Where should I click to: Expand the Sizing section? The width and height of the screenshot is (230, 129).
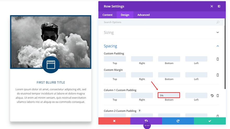pyautogui.click(x=161, y=32)
